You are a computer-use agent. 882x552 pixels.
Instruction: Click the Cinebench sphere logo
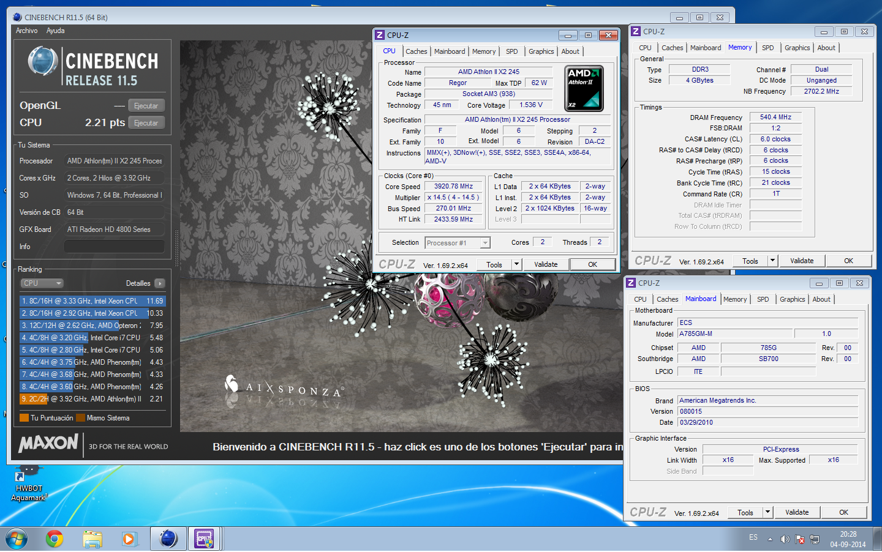[x=43, y=61]
